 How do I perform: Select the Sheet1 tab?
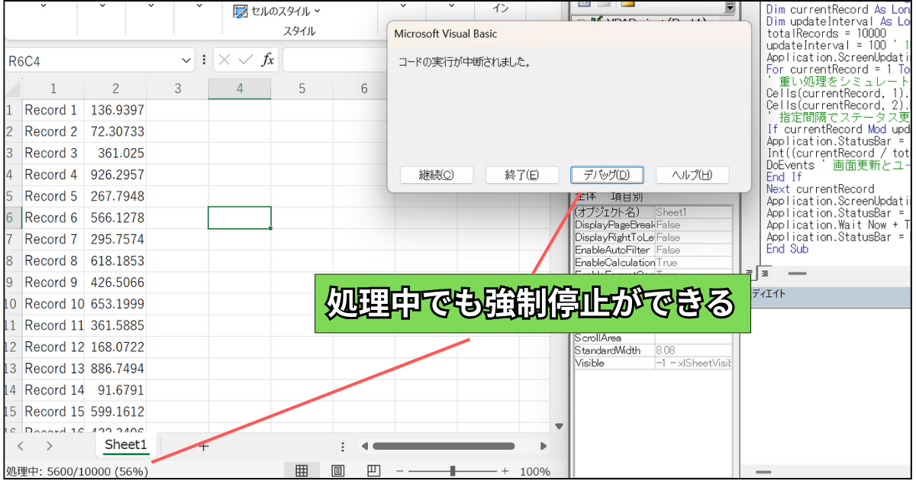(x=125, y=445)
